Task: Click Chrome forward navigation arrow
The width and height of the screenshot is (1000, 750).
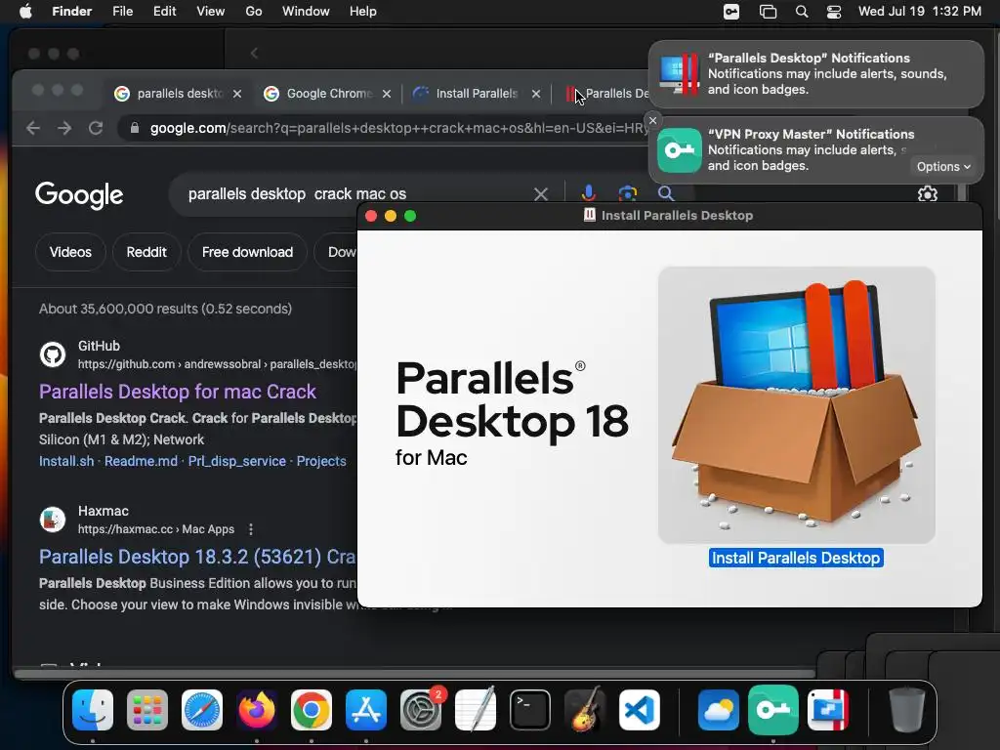Action: tap(64, 128)
